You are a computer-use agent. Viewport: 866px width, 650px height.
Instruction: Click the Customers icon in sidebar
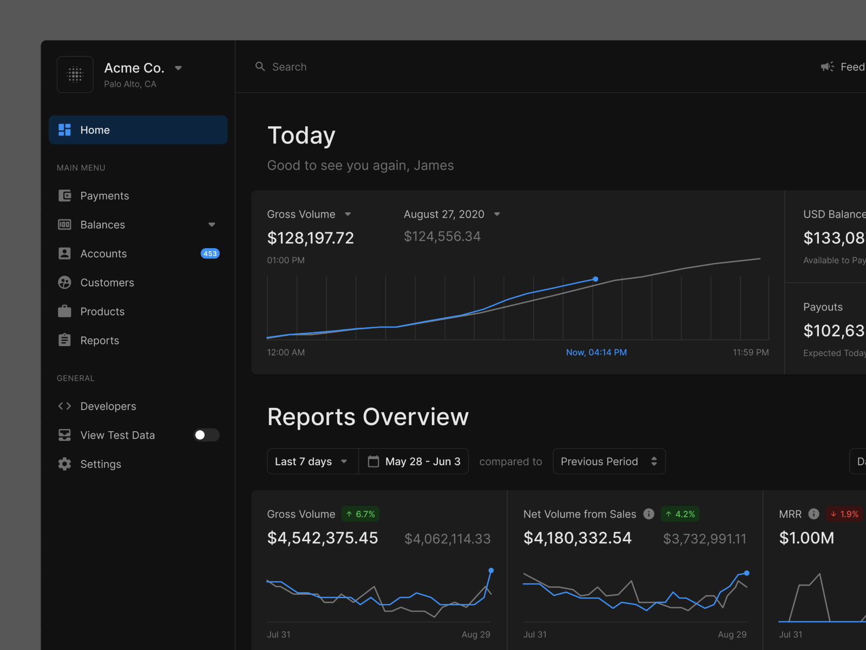coord(64,282)
